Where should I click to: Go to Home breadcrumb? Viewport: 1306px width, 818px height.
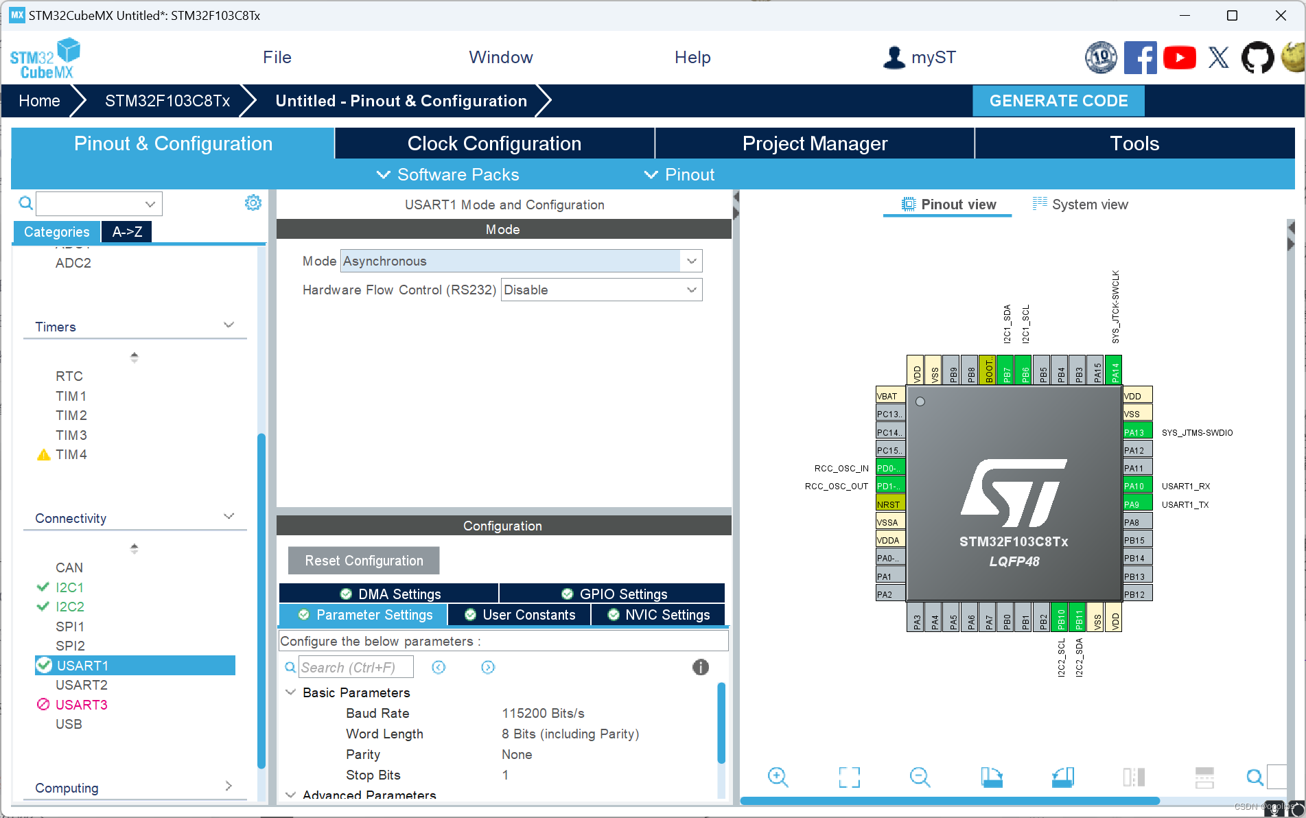click(x=39, y=101)
